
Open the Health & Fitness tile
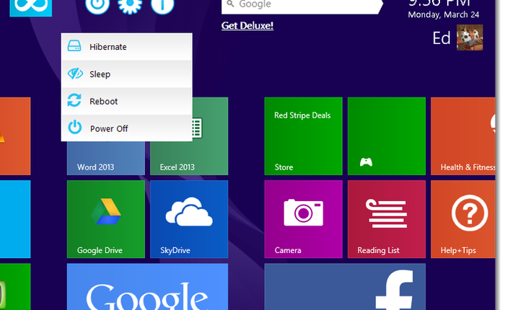tap(463, 136)
